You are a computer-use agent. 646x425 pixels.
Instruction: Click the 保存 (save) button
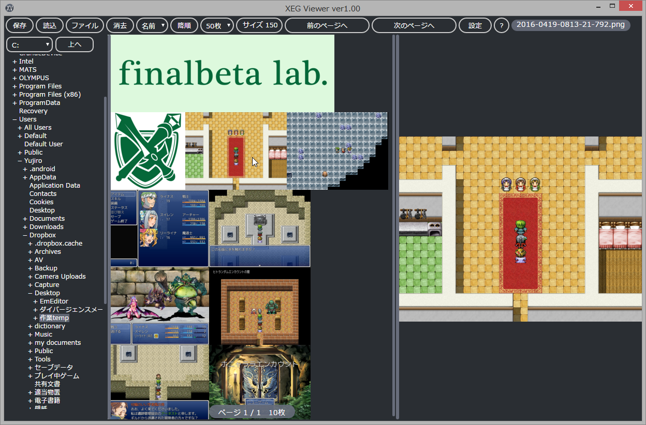(20, 25)
